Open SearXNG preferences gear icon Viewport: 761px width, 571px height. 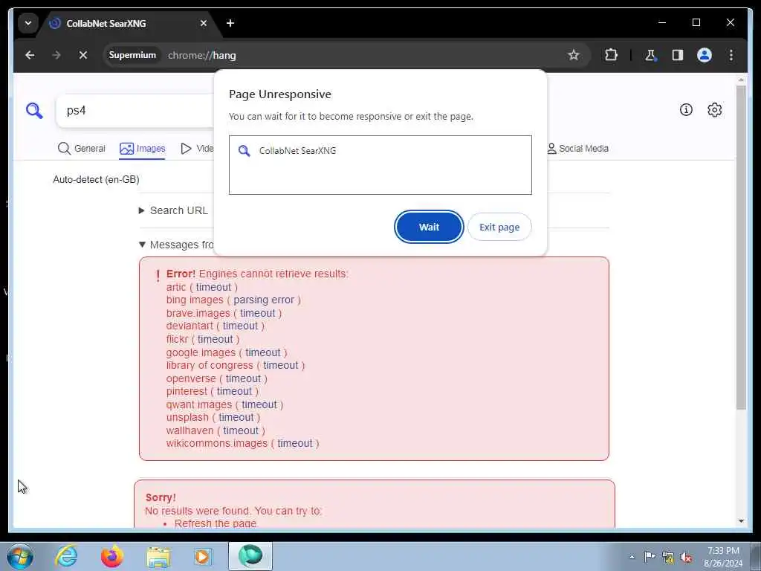coord(714,110)
